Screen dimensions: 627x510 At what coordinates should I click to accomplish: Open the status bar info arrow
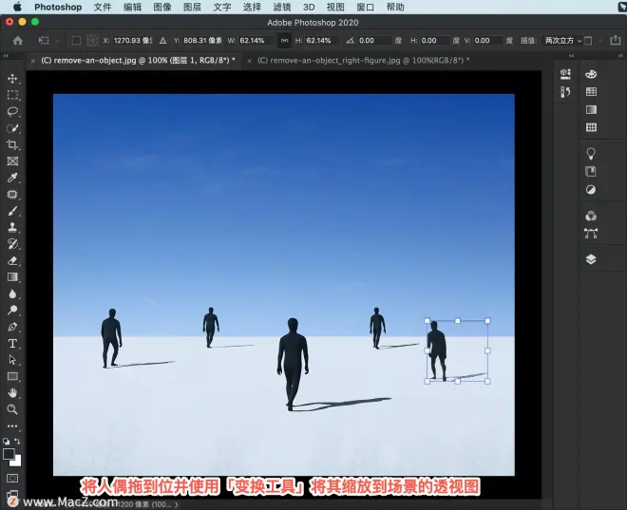click(177, 505)
